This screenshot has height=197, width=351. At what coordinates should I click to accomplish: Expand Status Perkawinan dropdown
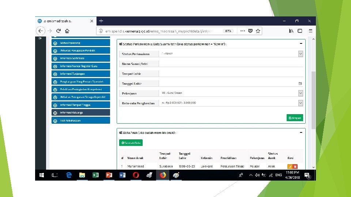click(301, 54)
